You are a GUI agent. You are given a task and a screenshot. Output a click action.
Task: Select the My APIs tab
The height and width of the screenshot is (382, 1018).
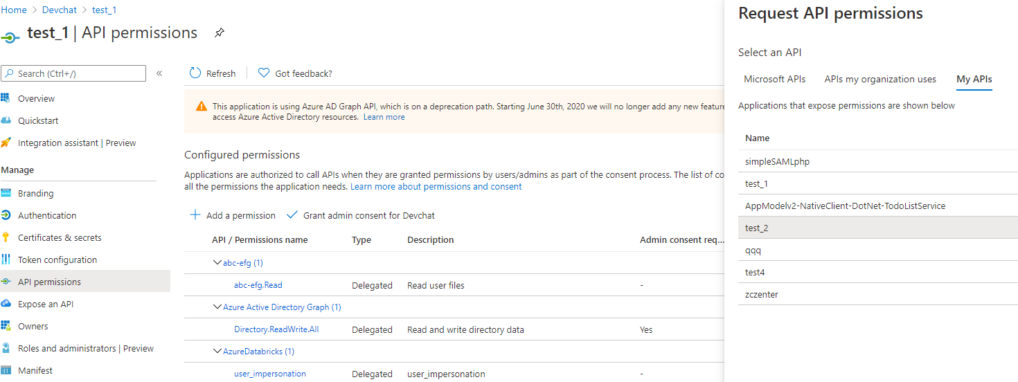click(974, 79)
